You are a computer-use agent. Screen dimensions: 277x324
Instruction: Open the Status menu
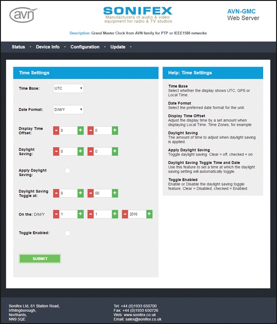[x=19, y=47]
